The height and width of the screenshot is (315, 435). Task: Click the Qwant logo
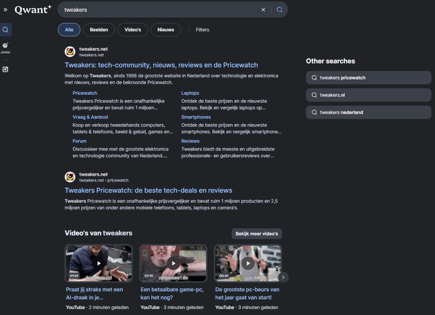click(x=32, y=10)
